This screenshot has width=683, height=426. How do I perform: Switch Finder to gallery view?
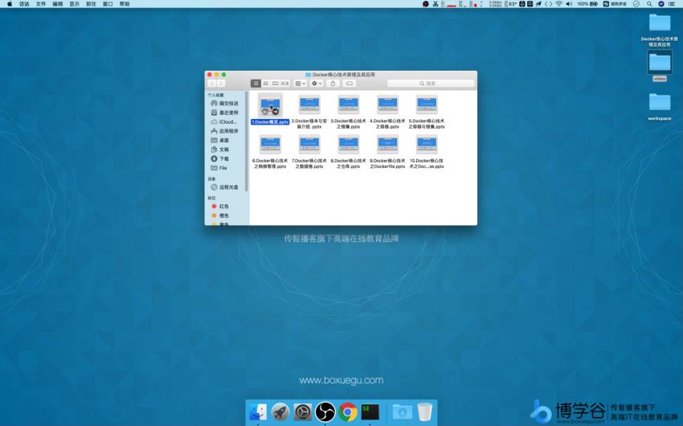285,84
